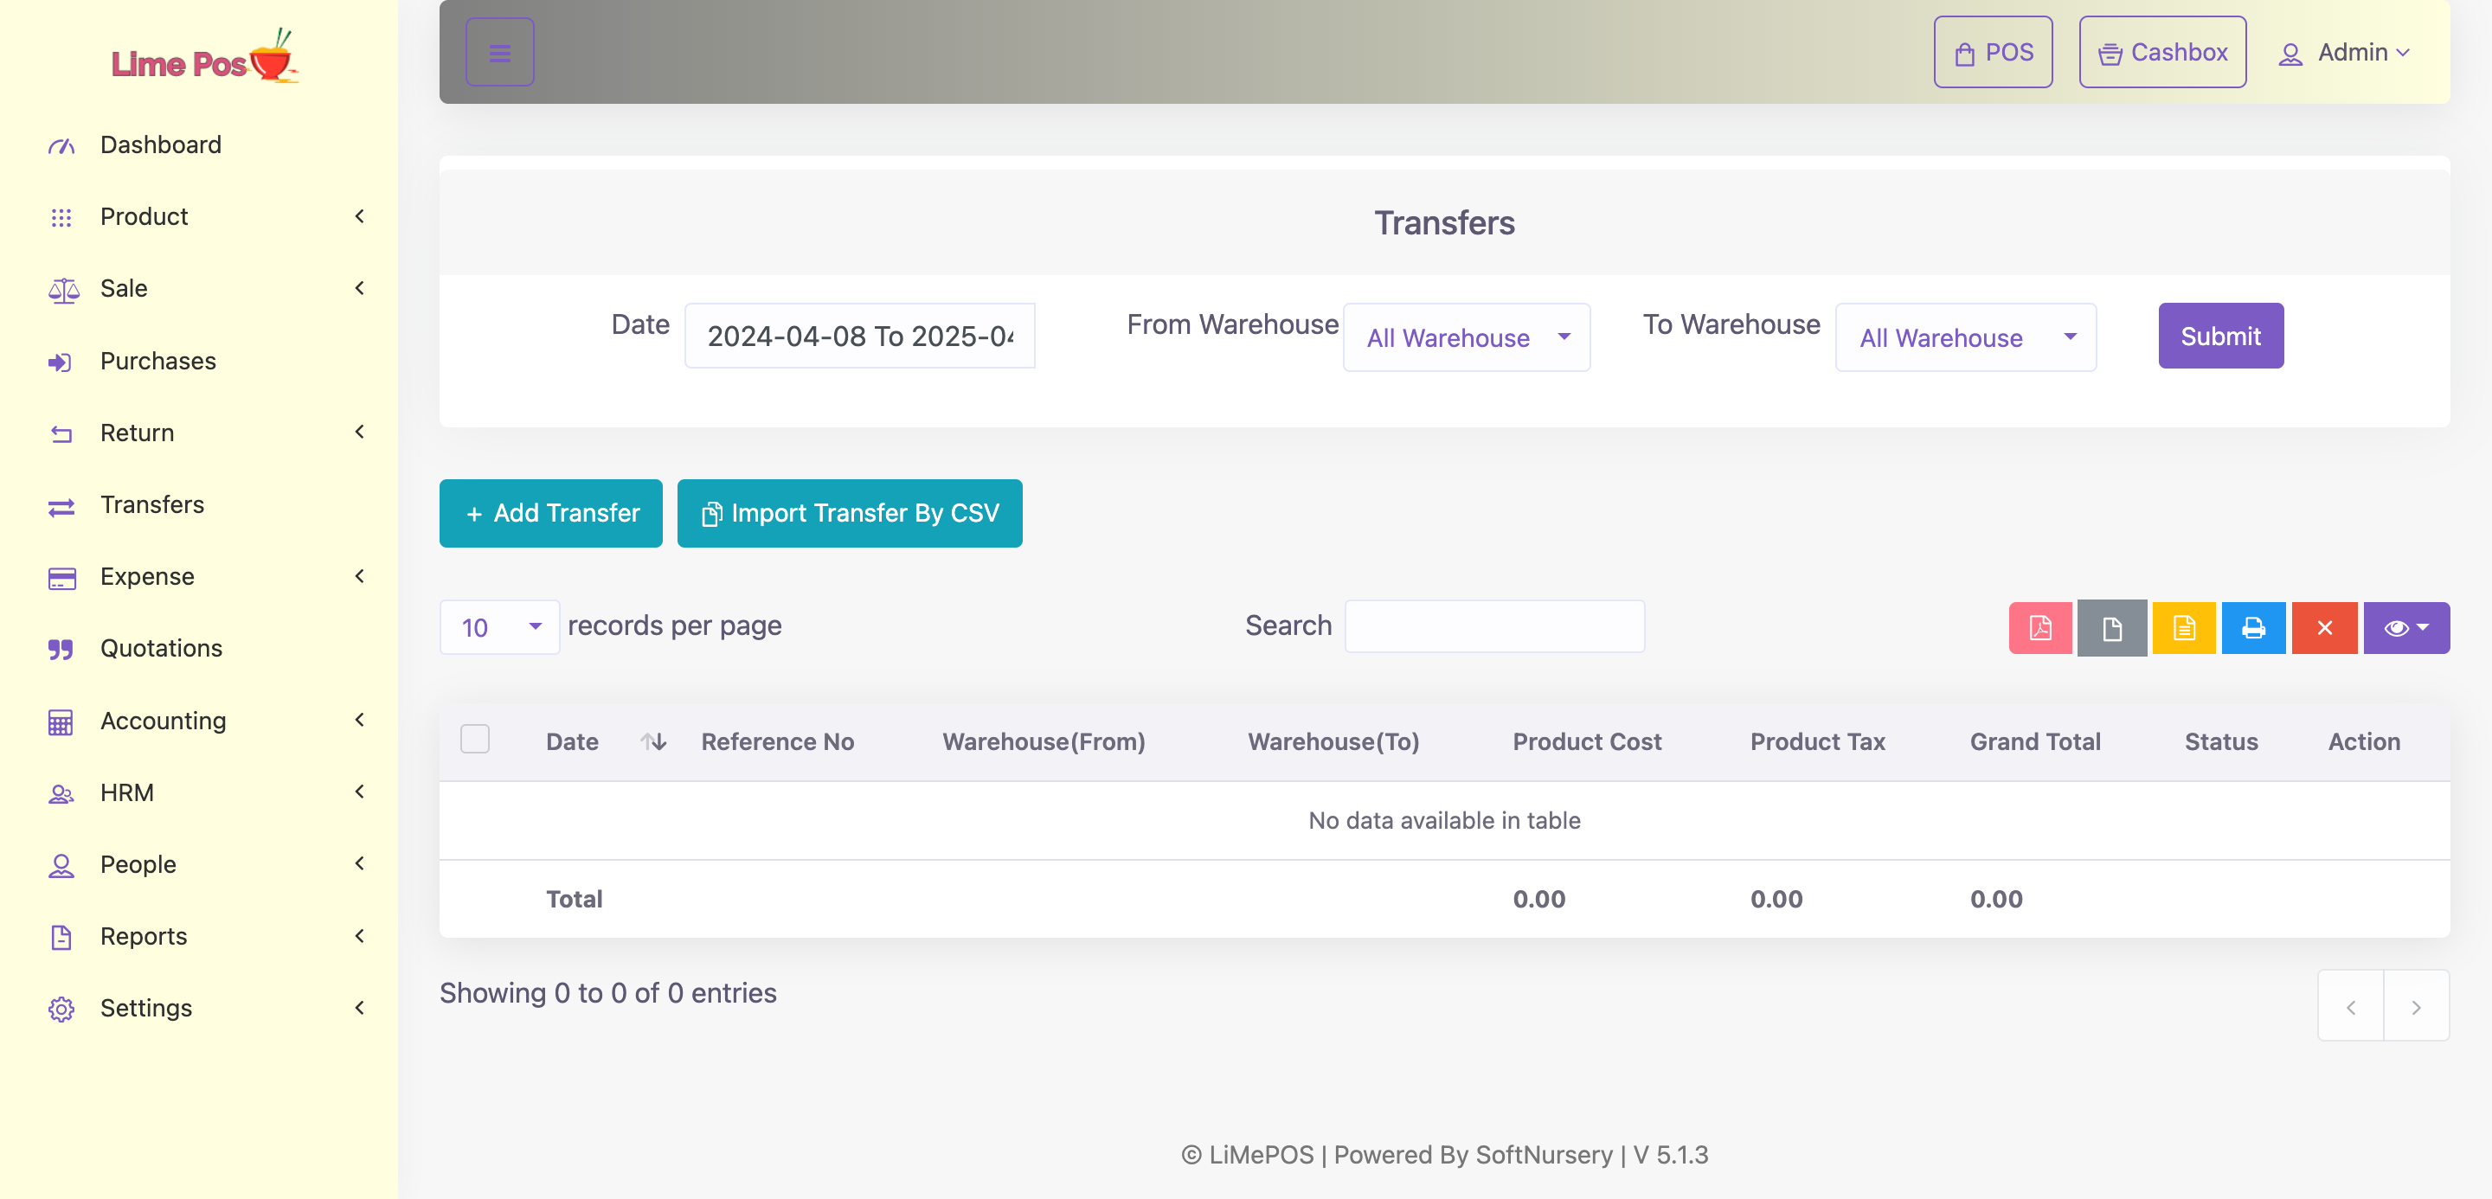This screenshot has width=2492, height=1199.
Task: Open the records per page dropdown
Action: coord(499,626)
